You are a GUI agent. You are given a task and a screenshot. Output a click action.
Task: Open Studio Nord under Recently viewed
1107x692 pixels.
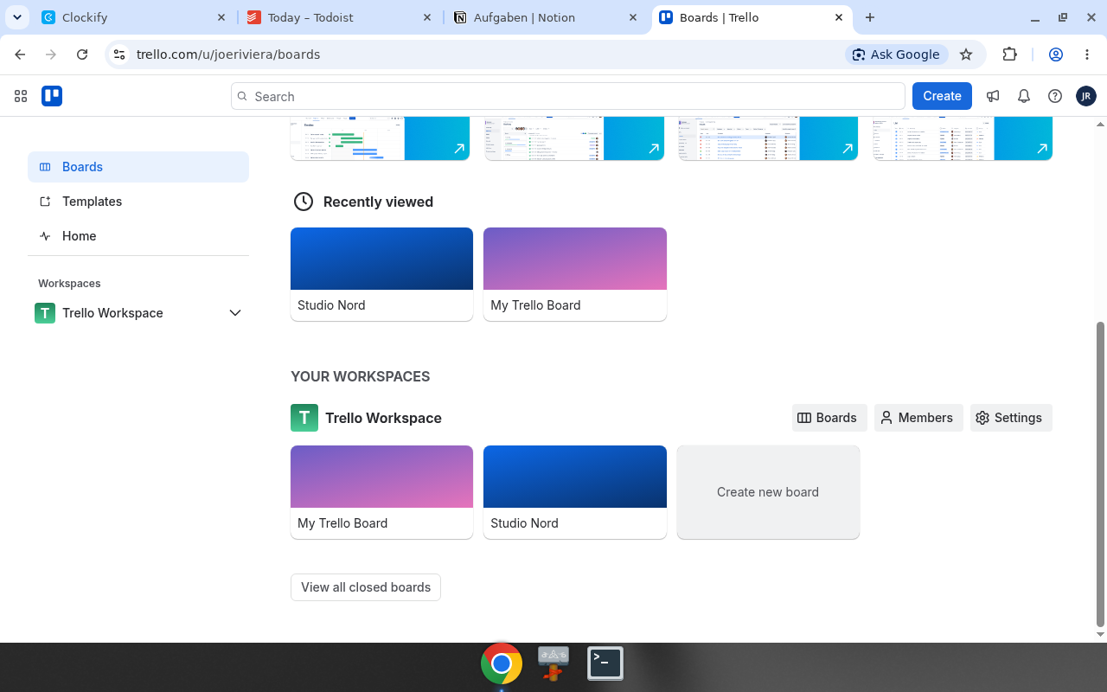pos(381,274)
